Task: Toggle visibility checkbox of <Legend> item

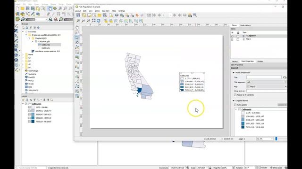Action: click(232, 36)
